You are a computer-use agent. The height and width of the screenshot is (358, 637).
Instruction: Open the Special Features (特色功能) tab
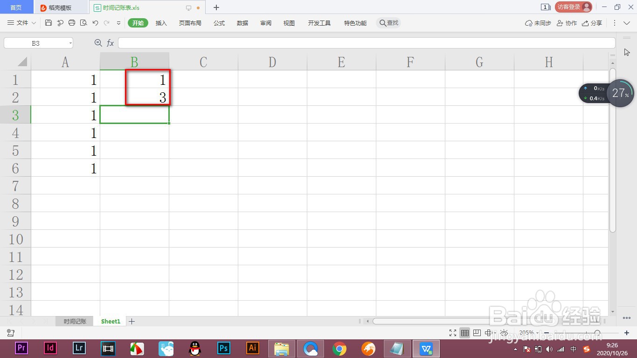(355, 23)
